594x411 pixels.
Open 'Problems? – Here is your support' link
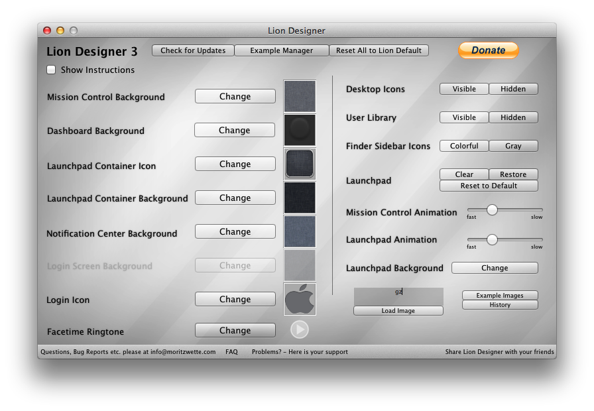[300, 351]
